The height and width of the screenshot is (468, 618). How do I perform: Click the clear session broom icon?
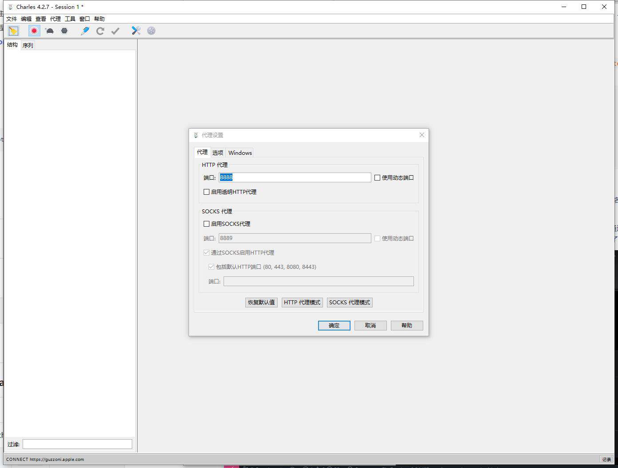tap(14, 31)
